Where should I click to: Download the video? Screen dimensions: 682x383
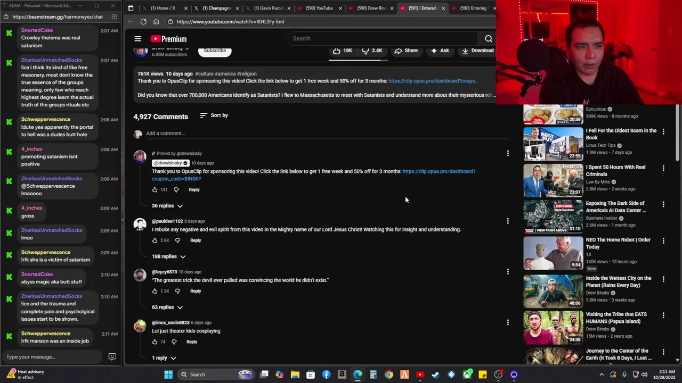pyautogui.click(x=477, y=51)
